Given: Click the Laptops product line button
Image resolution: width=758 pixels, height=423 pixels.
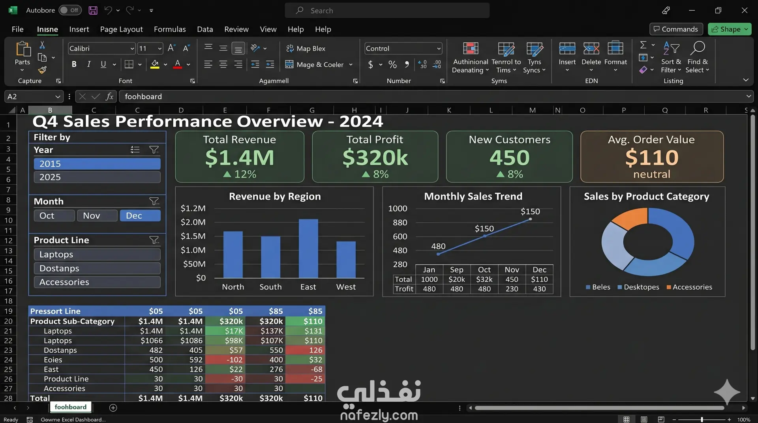Looking at the screenshot, I should tap(97, 255).
